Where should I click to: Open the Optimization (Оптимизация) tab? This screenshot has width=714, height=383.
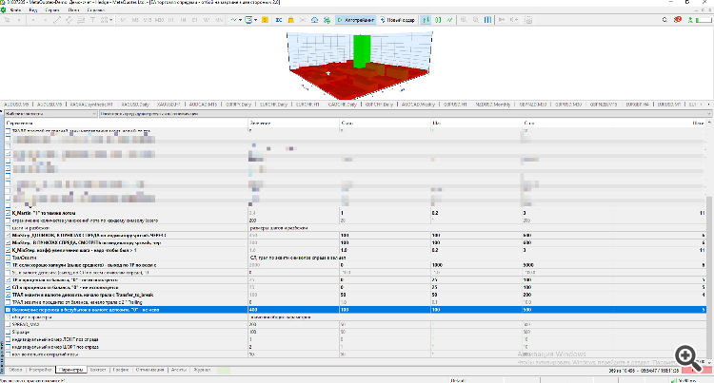(x=149, y=371)
